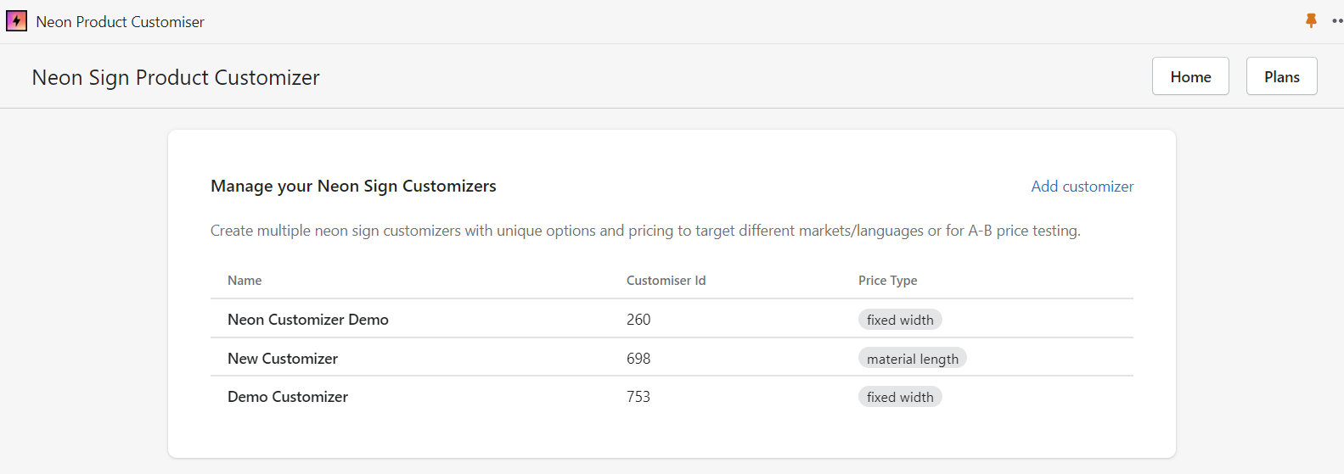The height and width of the screenshot is (474, 1344).
Task: Click the Name column header
Action: click(x=245, y=281)
